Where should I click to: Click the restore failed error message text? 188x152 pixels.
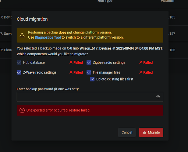pyautogui.click(x=59, y=110)
